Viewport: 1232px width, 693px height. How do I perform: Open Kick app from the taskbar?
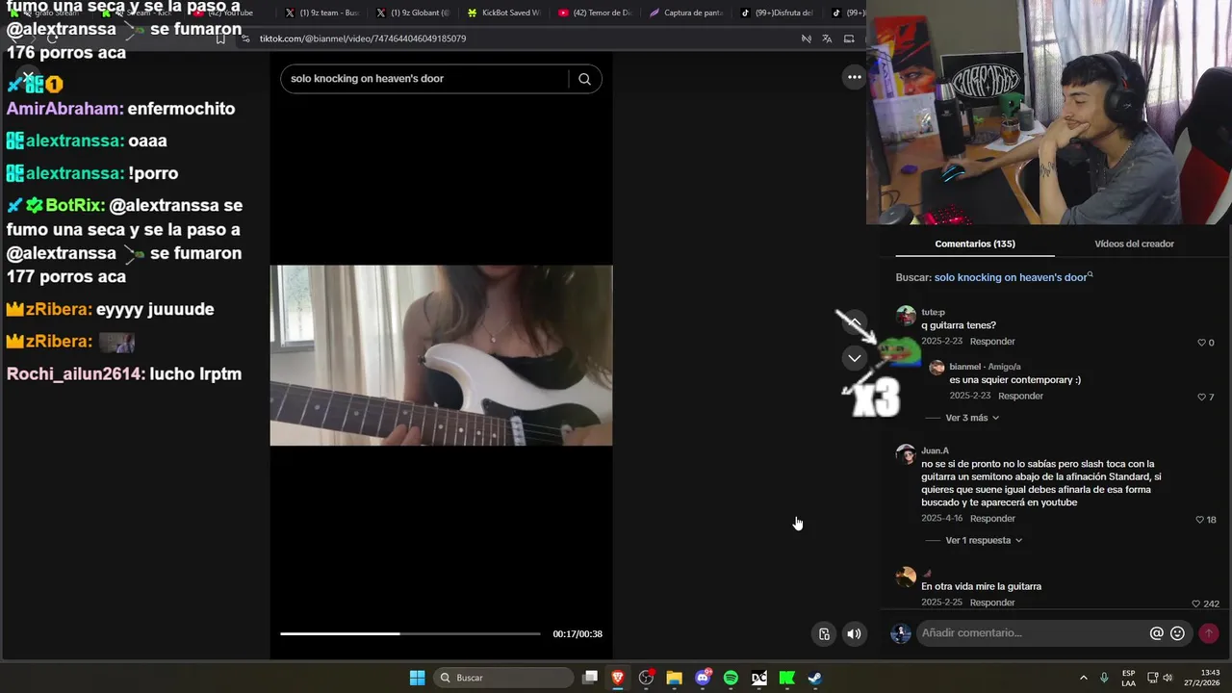pos(786,678)
